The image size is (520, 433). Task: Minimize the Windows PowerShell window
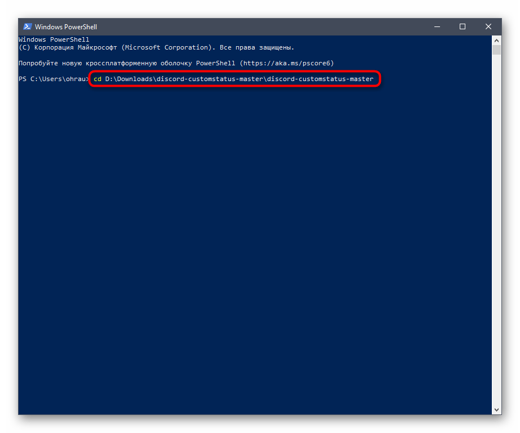437,26
